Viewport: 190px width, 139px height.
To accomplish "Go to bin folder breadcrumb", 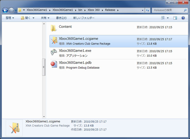I will click(x=80, y=10).
